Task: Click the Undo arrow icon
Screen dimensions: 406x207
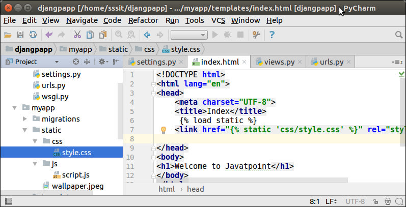Action: (x=49, y=35)
